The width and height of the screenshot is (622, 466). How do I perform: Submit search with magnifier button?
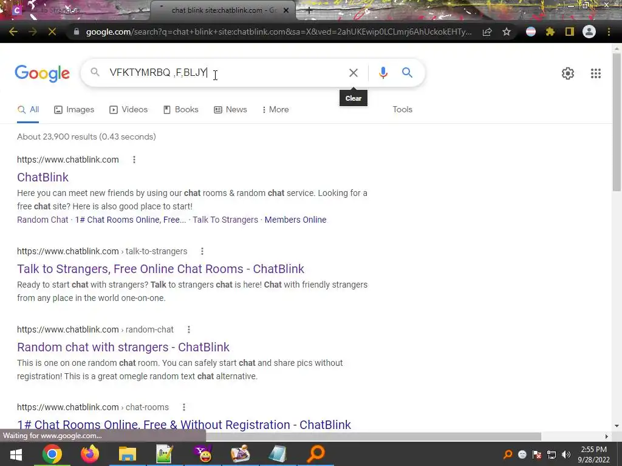coord(407,73)
